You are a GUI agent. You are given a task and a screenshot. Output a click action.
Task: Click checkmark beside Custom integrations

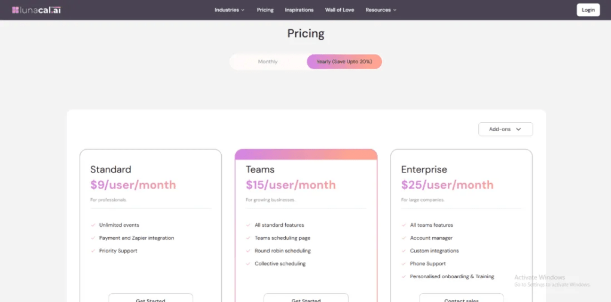tap(404, 251)
